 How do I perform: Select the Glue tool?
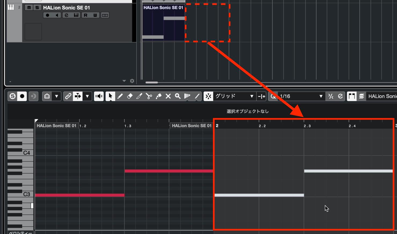(159, 96)
